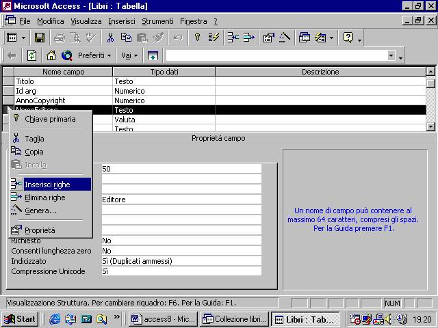Open the File menu
Screen dimensions: 438x328
(x=25, y=21)
